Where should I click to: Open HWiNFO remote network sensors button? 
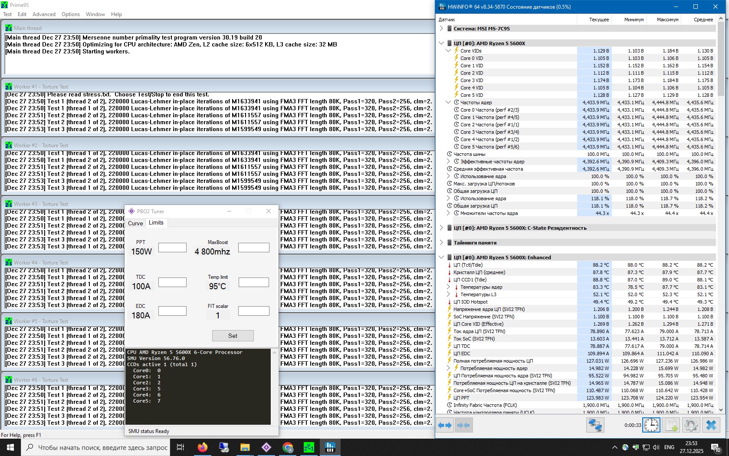pos(595,425)
